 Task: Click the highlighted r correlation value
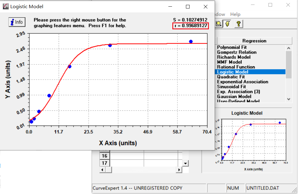[x=191, y=26]
